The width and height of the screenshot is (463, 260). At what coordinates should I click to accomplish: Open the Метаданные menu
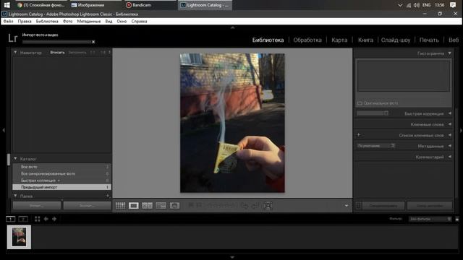(89, 21)
